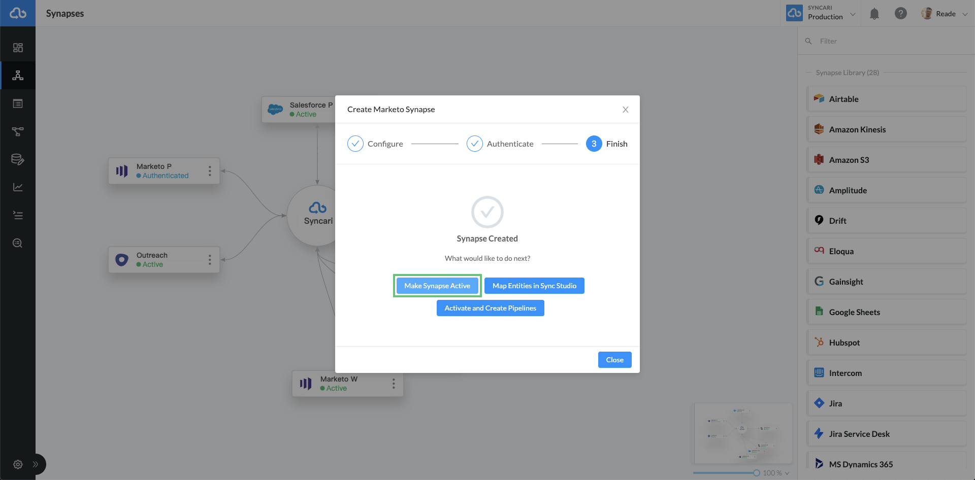Viewport: 975px width, 480px height.
Task: Choose Google Sheets from Synapse Library
Action: click(x=887, y=312)
